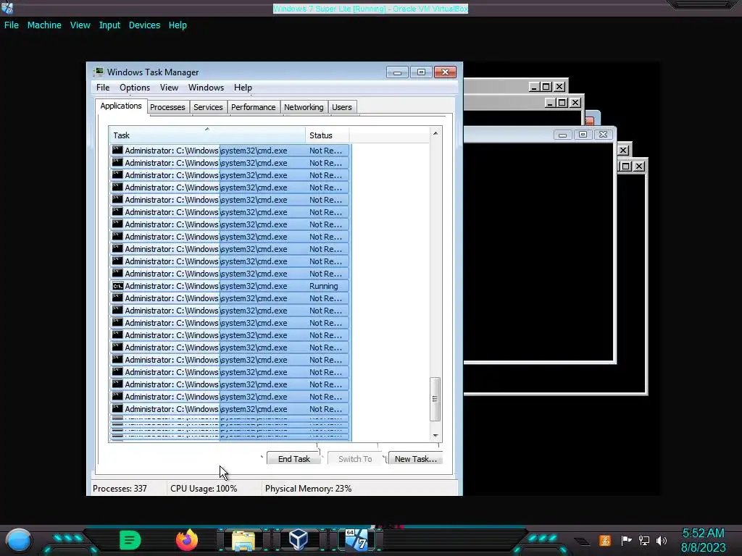
Task: Select the cmd.exe task with Running status
Action: click(230, 286)
